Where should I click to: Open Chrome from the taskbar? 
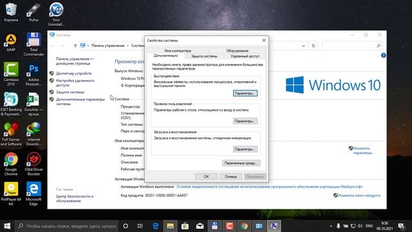click(x=244, y=226)
